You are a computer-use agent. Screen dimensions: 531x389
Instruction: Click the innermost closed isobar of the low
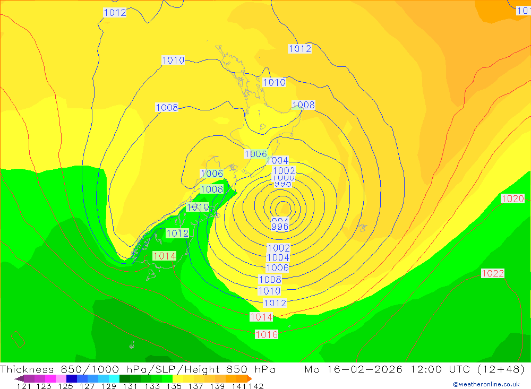click(283, 209)
